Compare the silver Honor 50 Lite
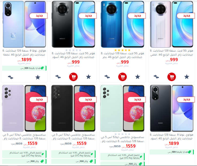197x166 pixels. pyautogui.click(x=156, y=77)
